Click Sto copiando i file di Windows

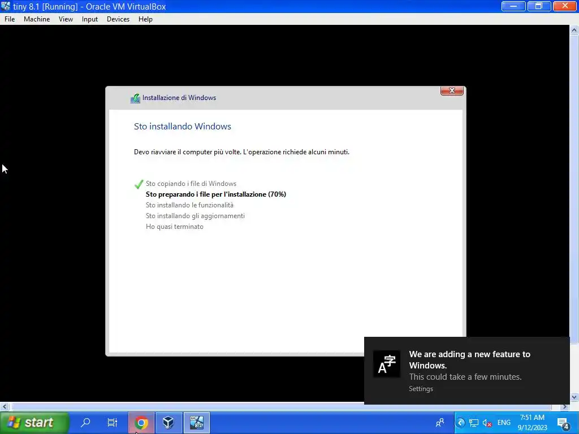coord(191,184)
